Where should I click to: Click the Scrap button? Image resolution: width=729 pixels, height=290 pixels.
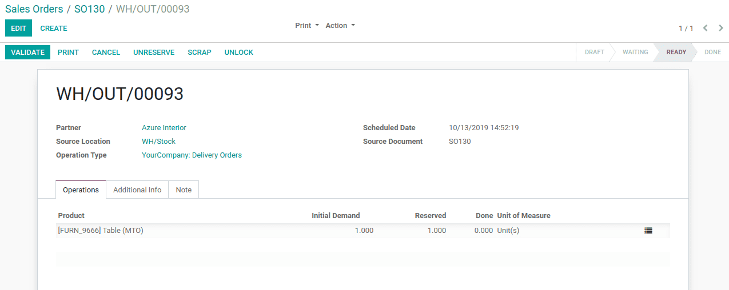click(x=200, y=52)
